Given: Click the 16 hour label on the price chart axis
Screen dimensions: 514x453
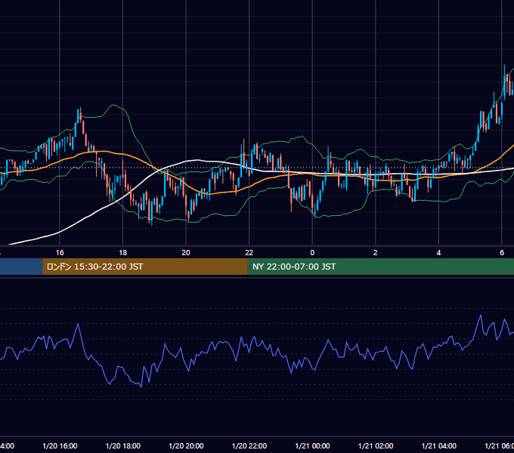Looking at the screenshot, I should [x=60, y=253].
